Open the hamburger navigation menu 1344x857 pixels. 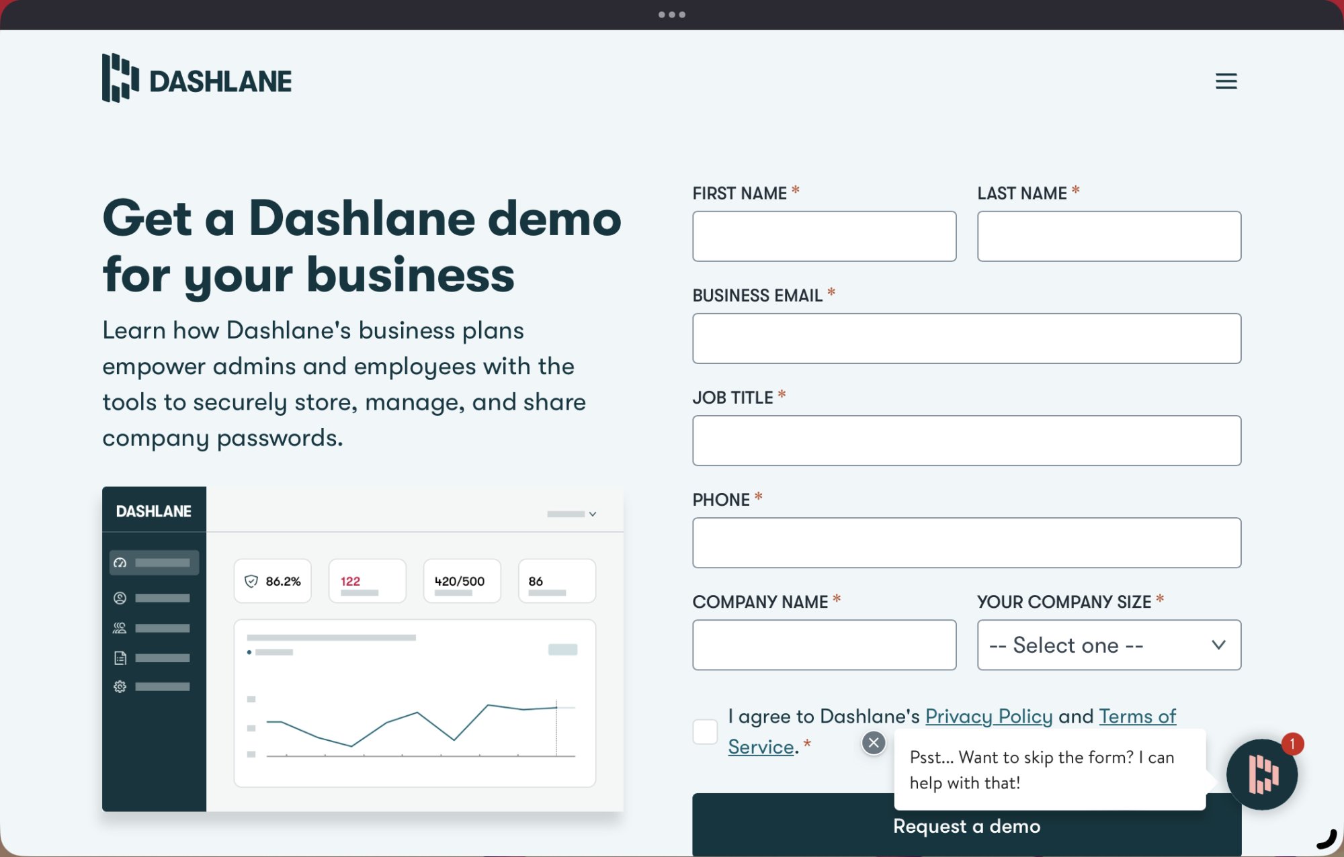pos(1226,81)
